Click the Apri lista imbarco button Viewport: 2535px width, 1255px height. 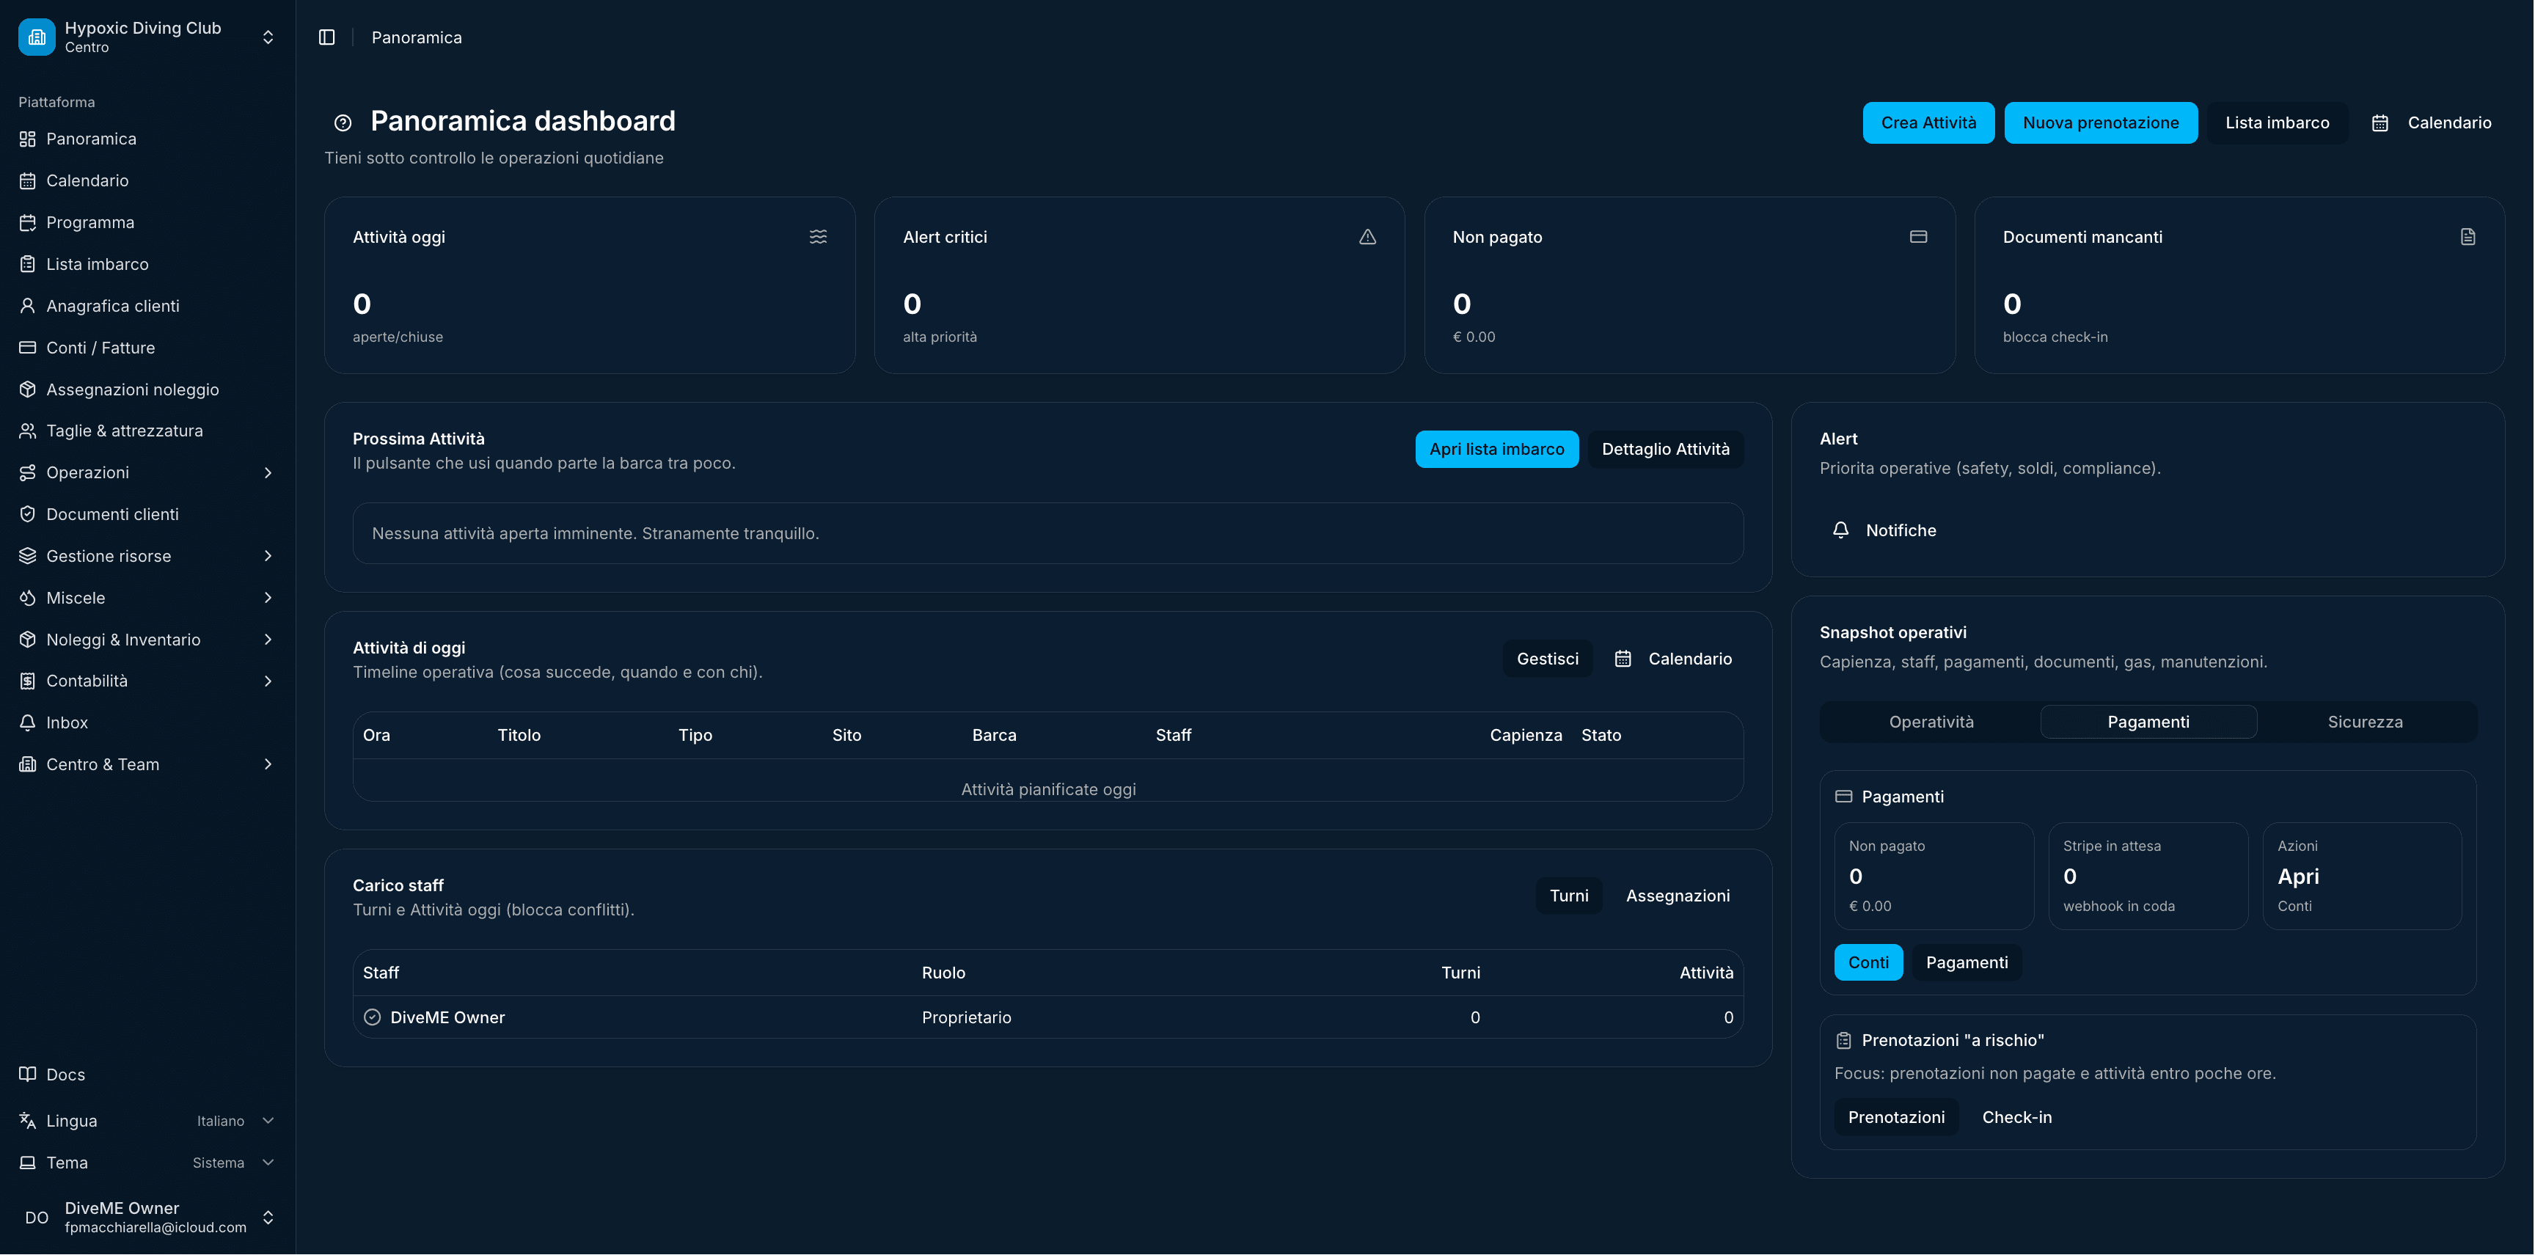1496,450
